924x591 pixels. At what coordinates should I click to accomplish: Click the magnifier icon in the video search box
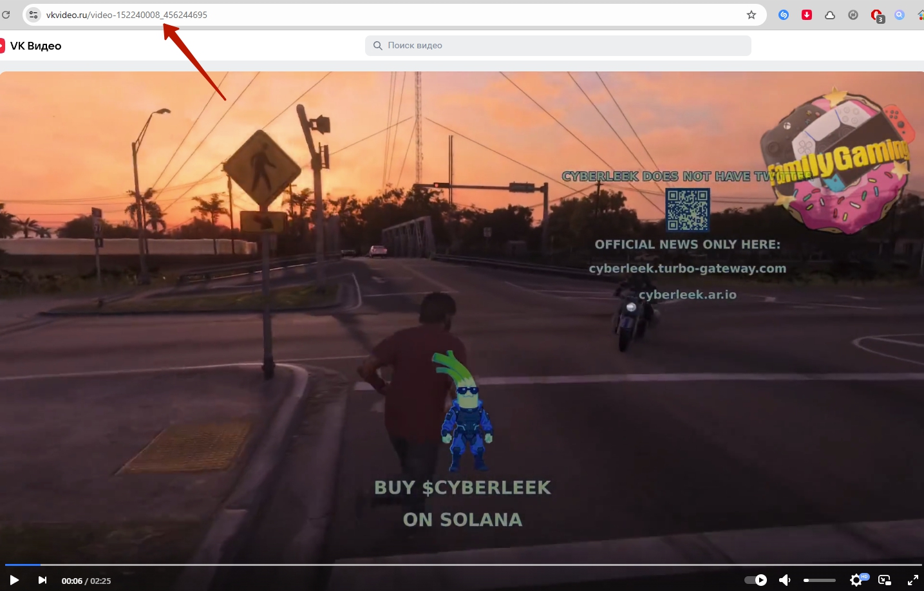(x=378, y=46)
